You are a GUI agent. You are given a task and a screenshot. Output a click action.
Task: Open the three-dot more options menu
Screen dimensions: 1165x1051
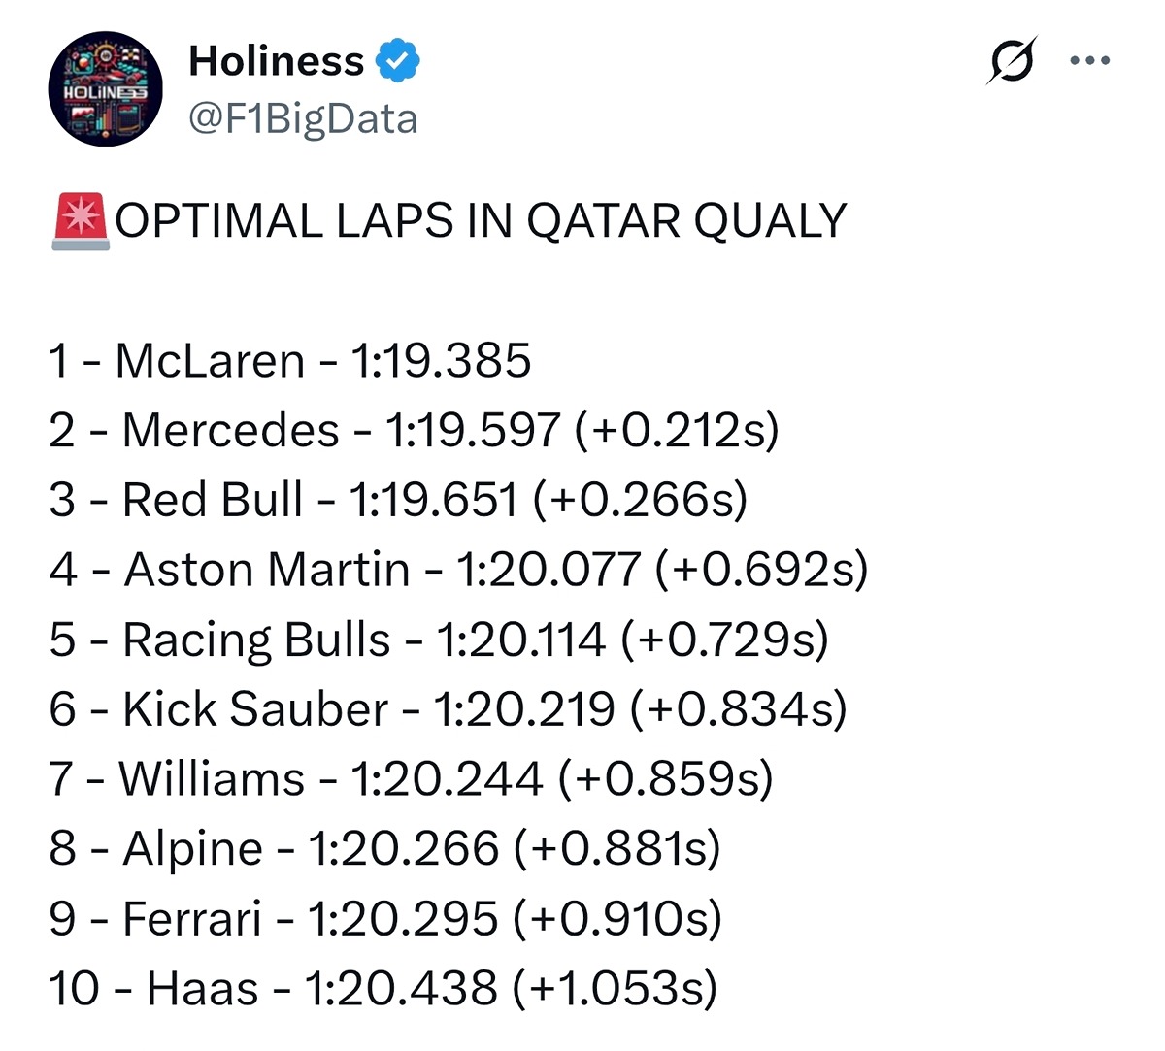(1089, 60)
